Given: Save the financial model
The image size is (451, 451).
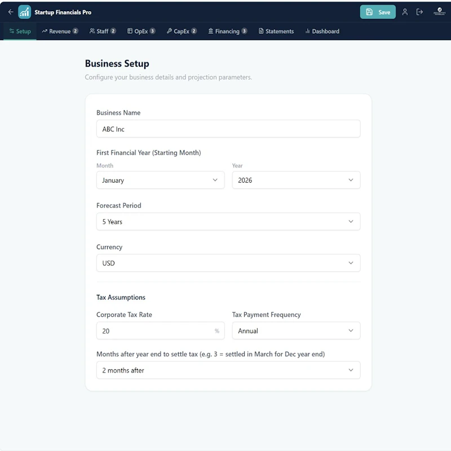Looking at the screenshot, I should [378, 12].
